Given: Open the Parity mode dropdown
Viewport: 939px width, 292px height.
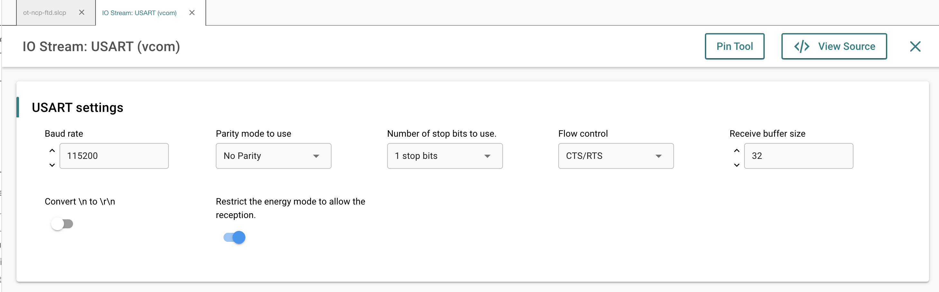Looking at the screenshot, I should [x=273, y=156].
